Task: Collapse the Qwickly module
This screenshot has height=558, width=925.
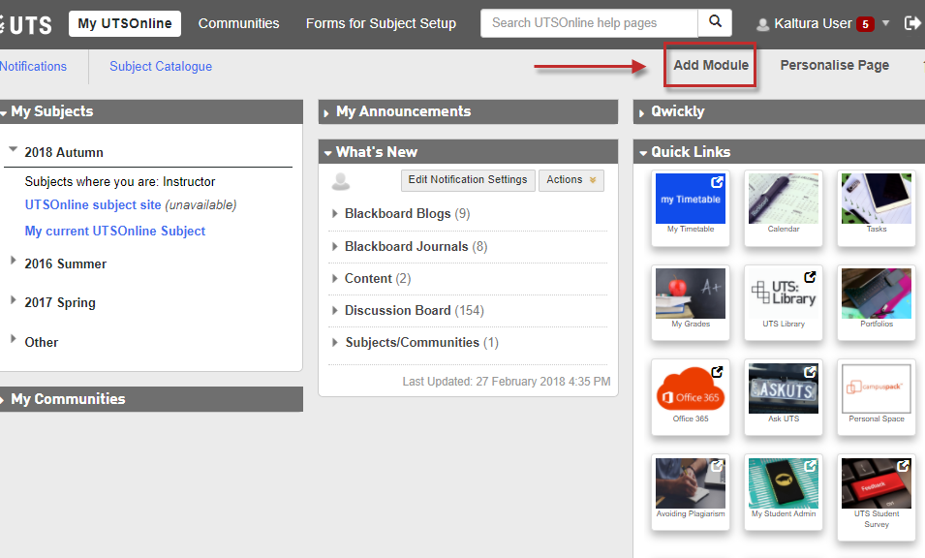Action: (x=642, y=112)
